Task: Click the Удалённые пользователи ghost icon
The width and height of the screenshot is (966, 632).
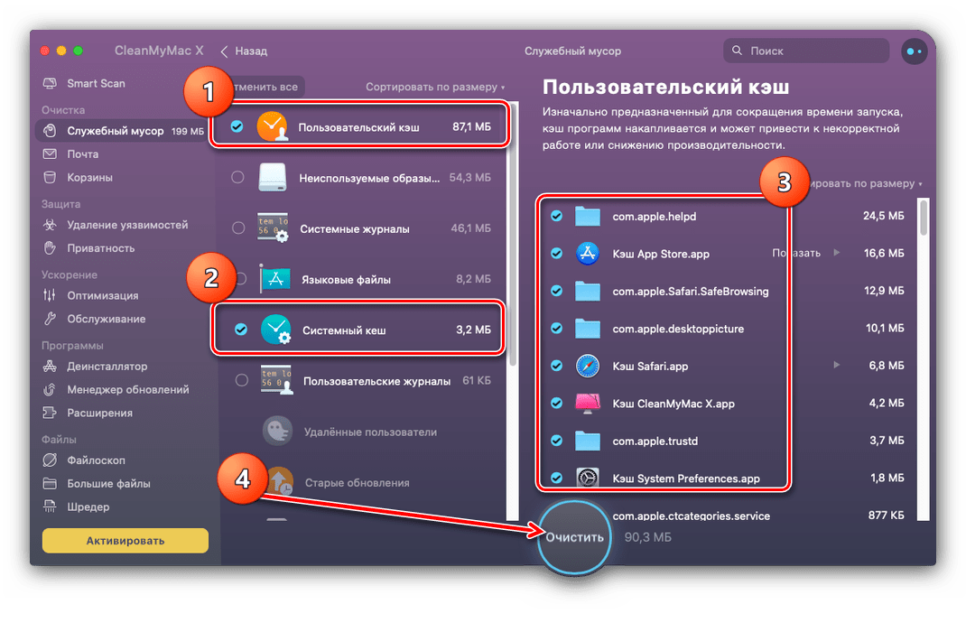Action: tap(277, 432)
